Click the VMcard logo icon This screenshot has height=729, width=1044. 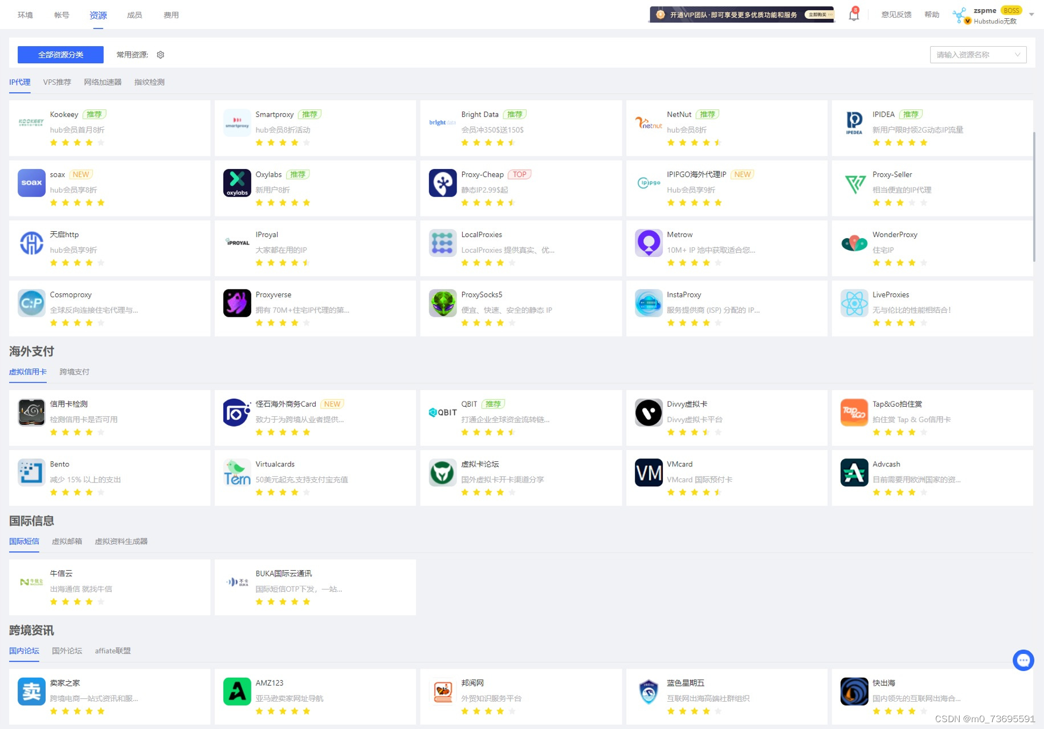pos(649,473)
